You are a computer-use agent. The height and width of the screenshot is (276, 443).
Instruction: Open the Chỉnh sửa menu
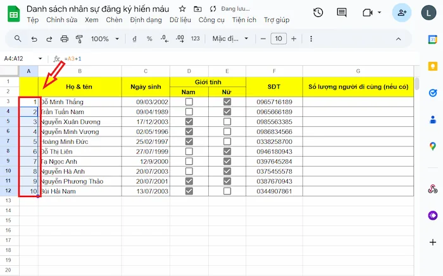61,20
